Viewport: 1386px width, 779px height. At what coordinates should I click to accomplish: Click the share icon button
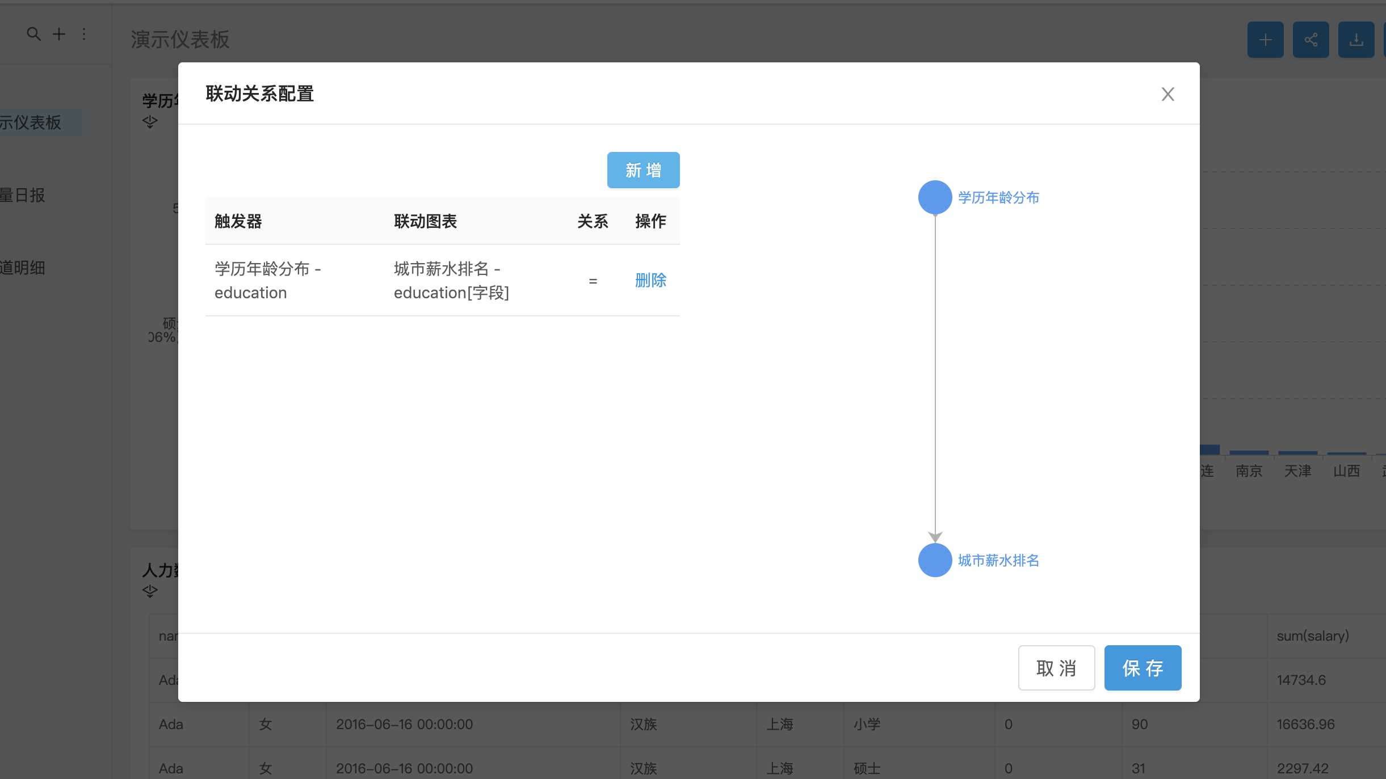1311,40
